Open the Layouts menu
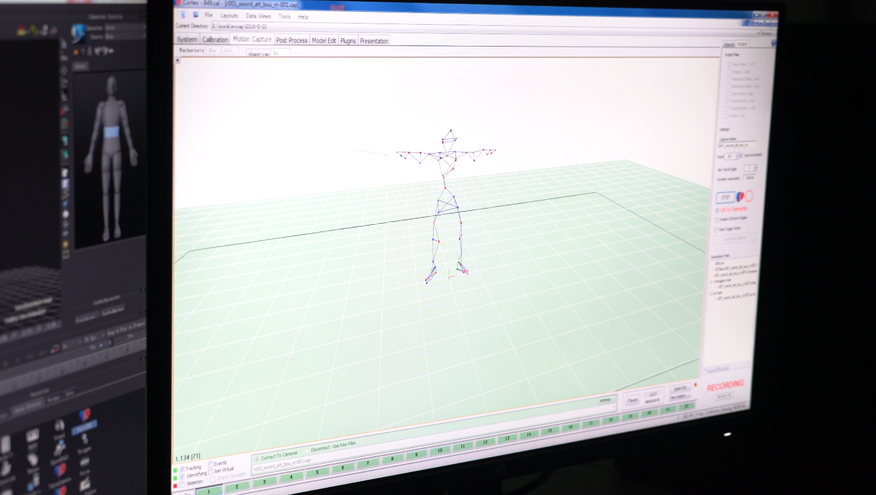 coord(229,16)
